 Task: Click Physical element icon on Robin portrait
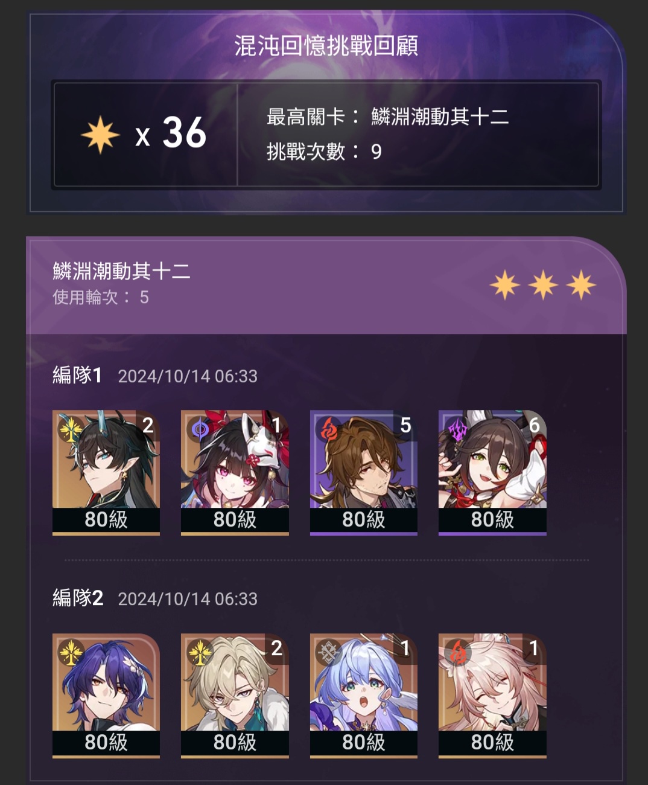coord(329,652)
